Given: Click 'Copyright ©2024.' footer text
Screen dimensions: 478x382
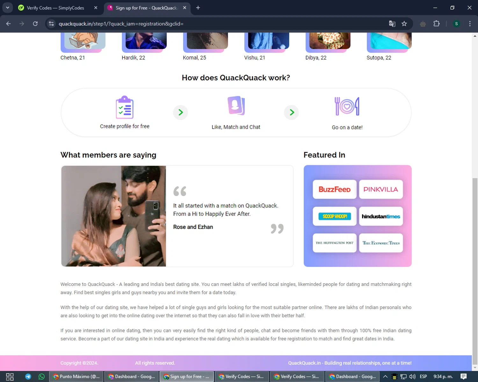Looking at the screenshot, I should (x=79, y=363).
